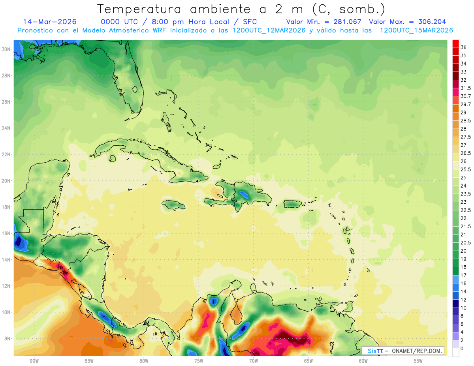Click the '31.5' legend label
Screen dimensions: 474x366
(x=466, y=88)
